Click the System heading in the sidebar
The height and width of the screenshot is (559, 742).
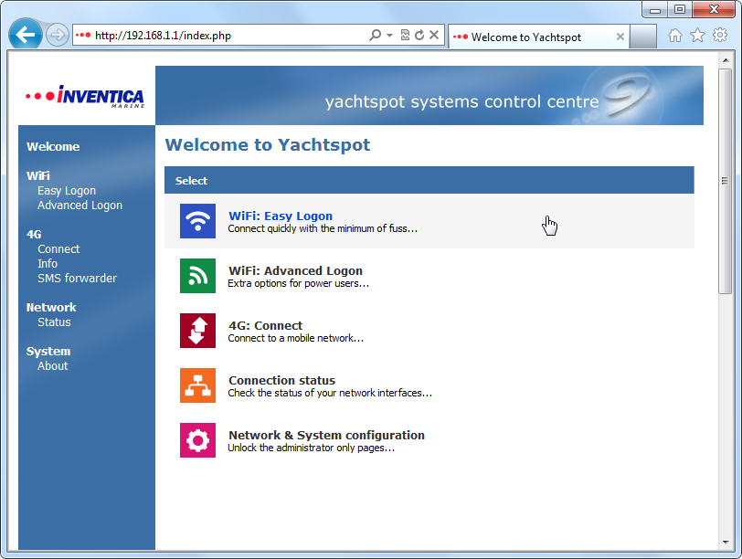point(48,352)
